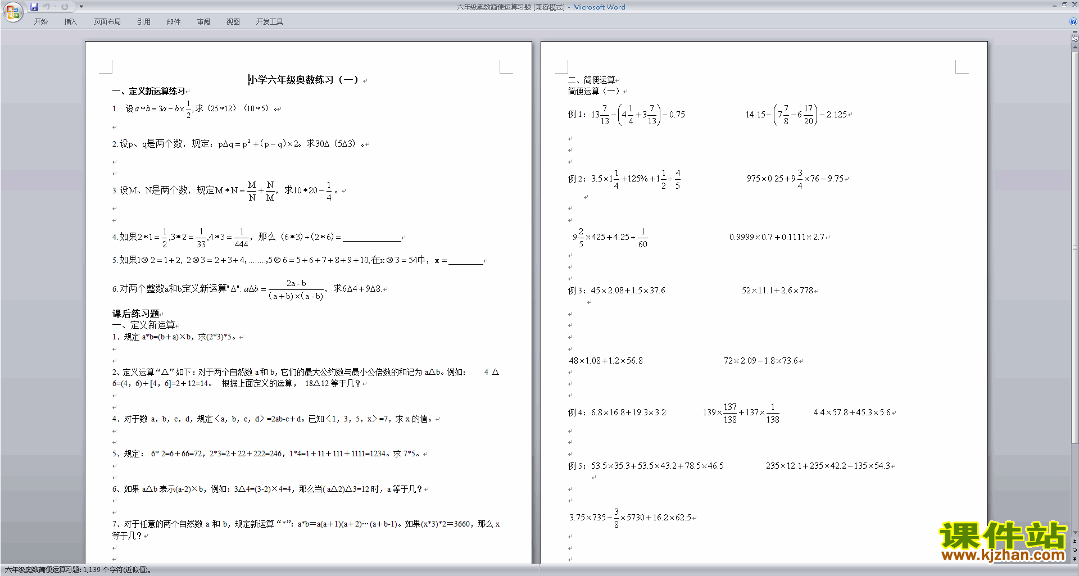Redo the last action

pyautogui.click(x=65, y=7)
